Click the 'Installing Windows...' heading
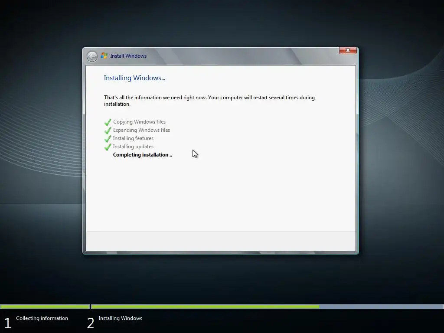Viewport: 444px width, 333px height. [x=134, y=78]
